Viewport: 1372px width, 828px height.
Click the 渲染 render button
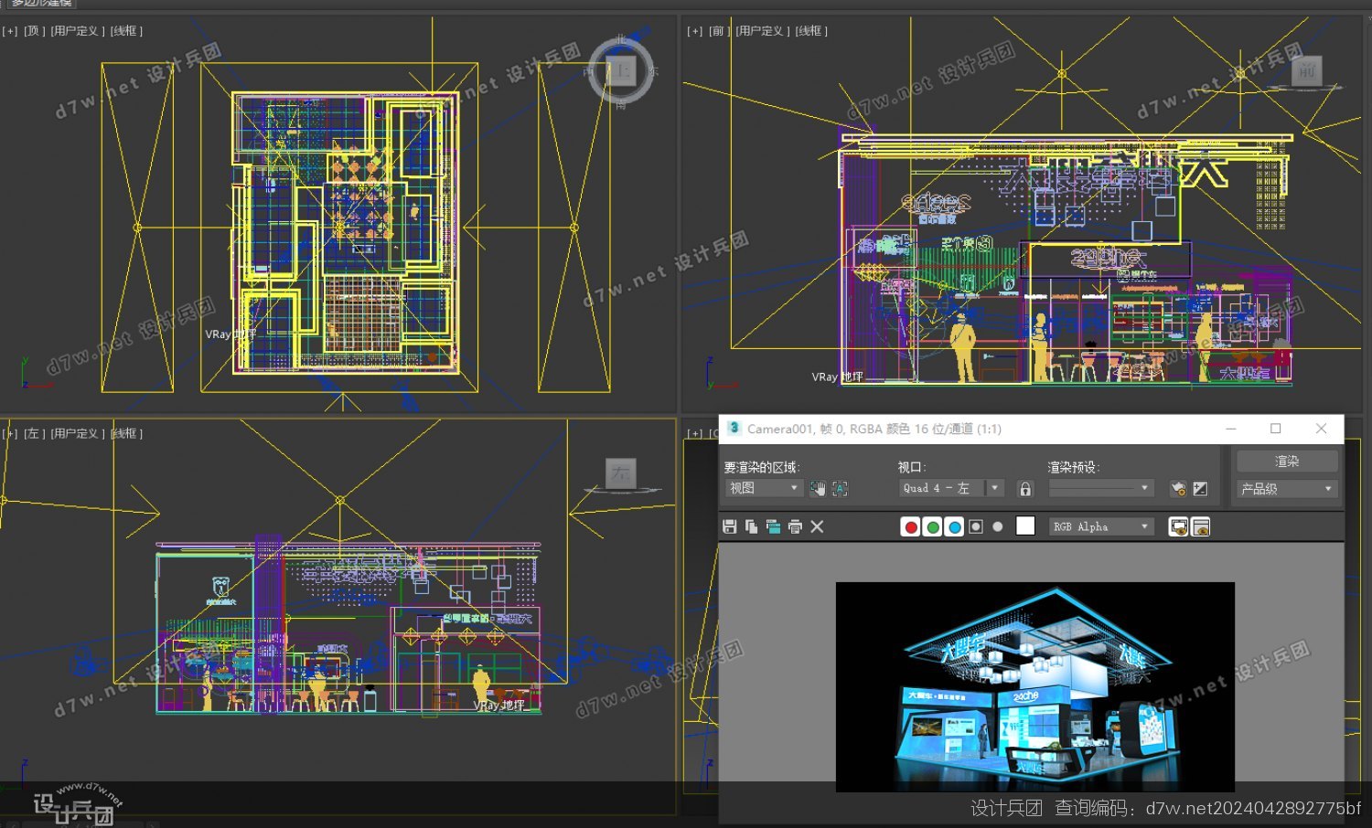coord(1287,461)
